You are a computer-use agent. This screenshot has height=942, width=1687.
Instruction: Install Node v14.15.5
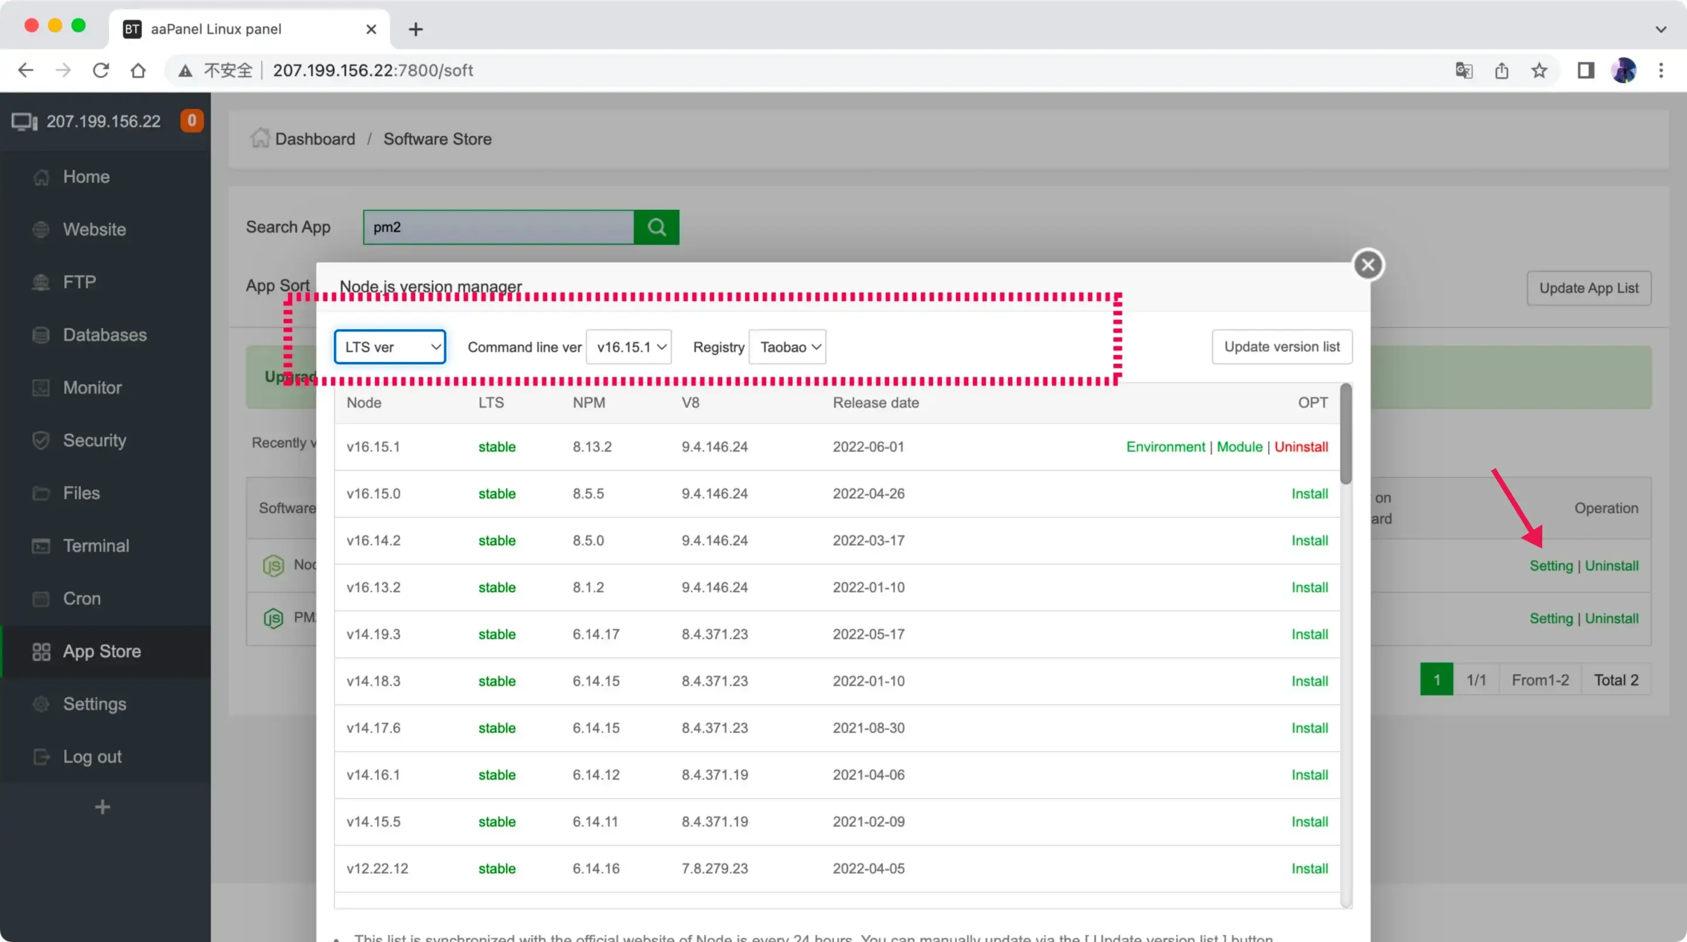(1309, 821)
